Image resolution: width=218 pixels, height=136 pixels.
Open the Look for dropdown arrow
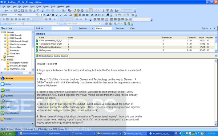point(71,28)
